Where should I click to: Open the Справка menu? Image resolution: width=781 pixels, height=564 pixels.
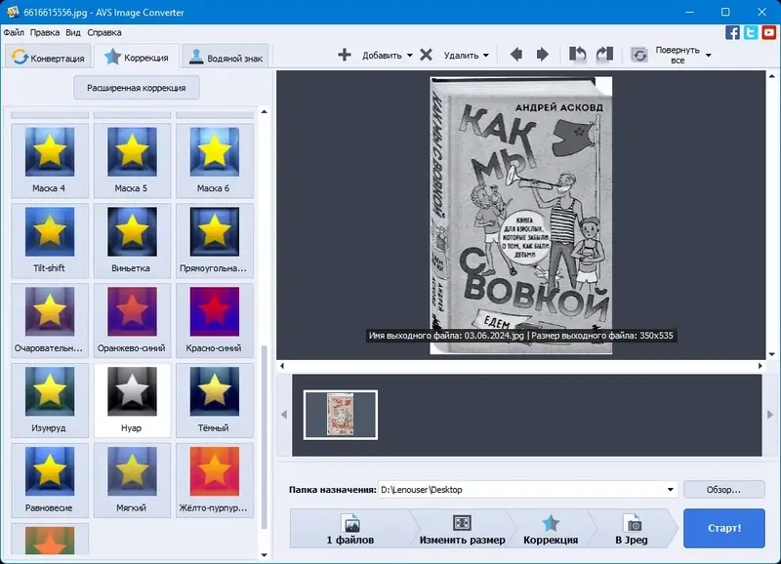[104, 32]
